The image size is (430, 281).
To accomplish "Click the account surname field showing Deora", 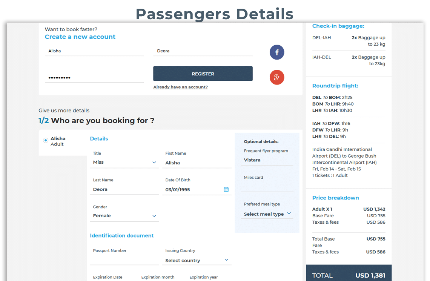I will click(203, 51).
